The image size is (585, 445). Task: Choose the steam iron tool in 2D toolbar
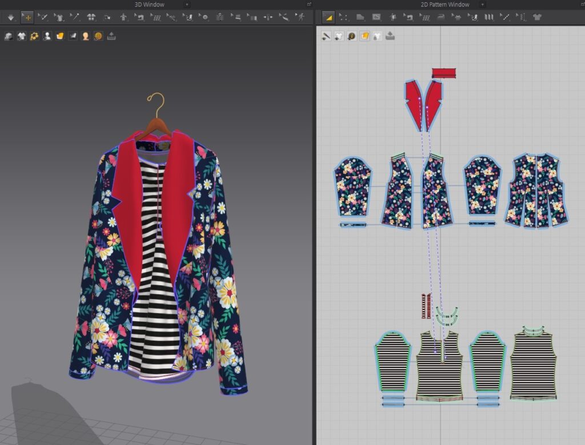[x=441, y=18]
